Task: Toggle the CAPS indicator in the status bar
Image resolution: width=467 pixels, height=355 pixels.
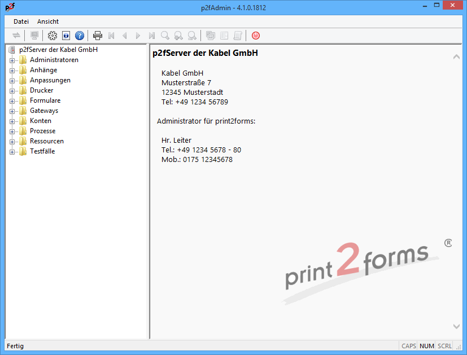Action: click(x=408, y=345)
